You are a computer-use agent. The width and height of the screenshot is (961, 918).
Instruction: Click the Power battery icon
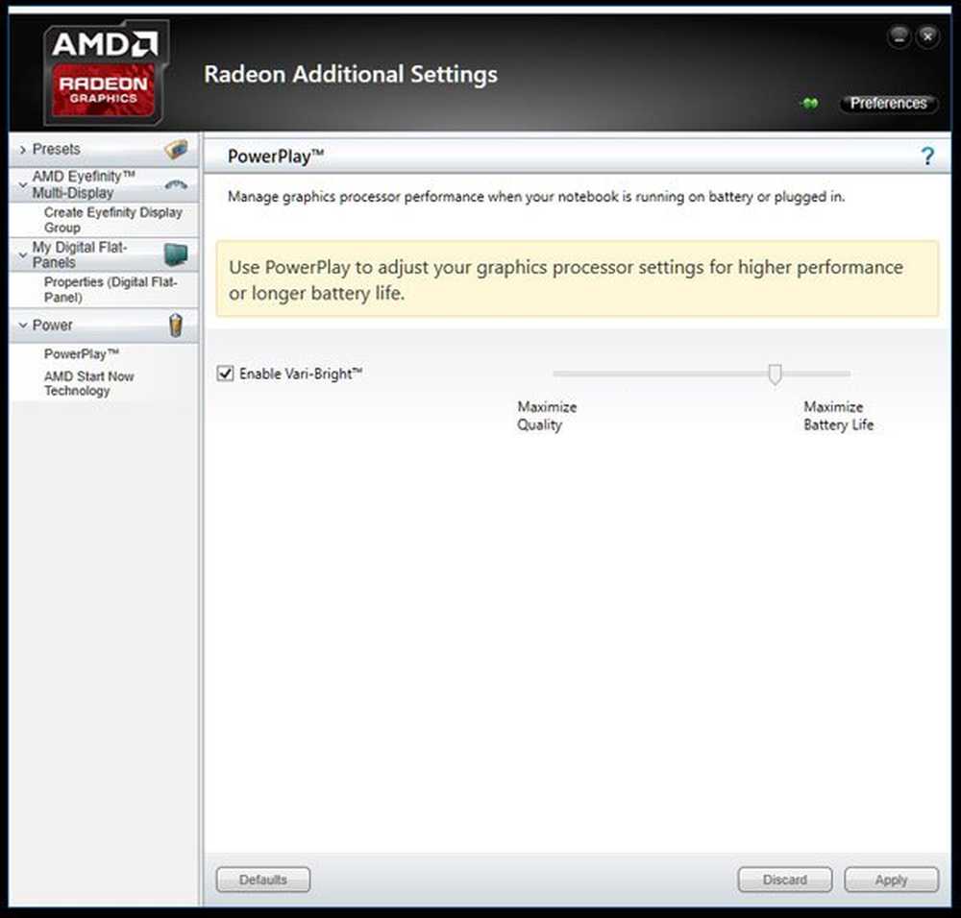coord(176,326)
